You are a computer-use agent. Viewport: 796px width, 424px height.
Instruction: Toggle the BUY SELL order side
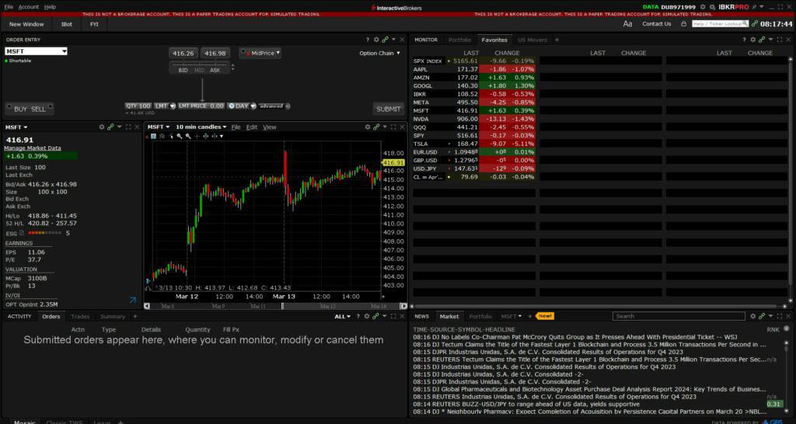[30, 109]
